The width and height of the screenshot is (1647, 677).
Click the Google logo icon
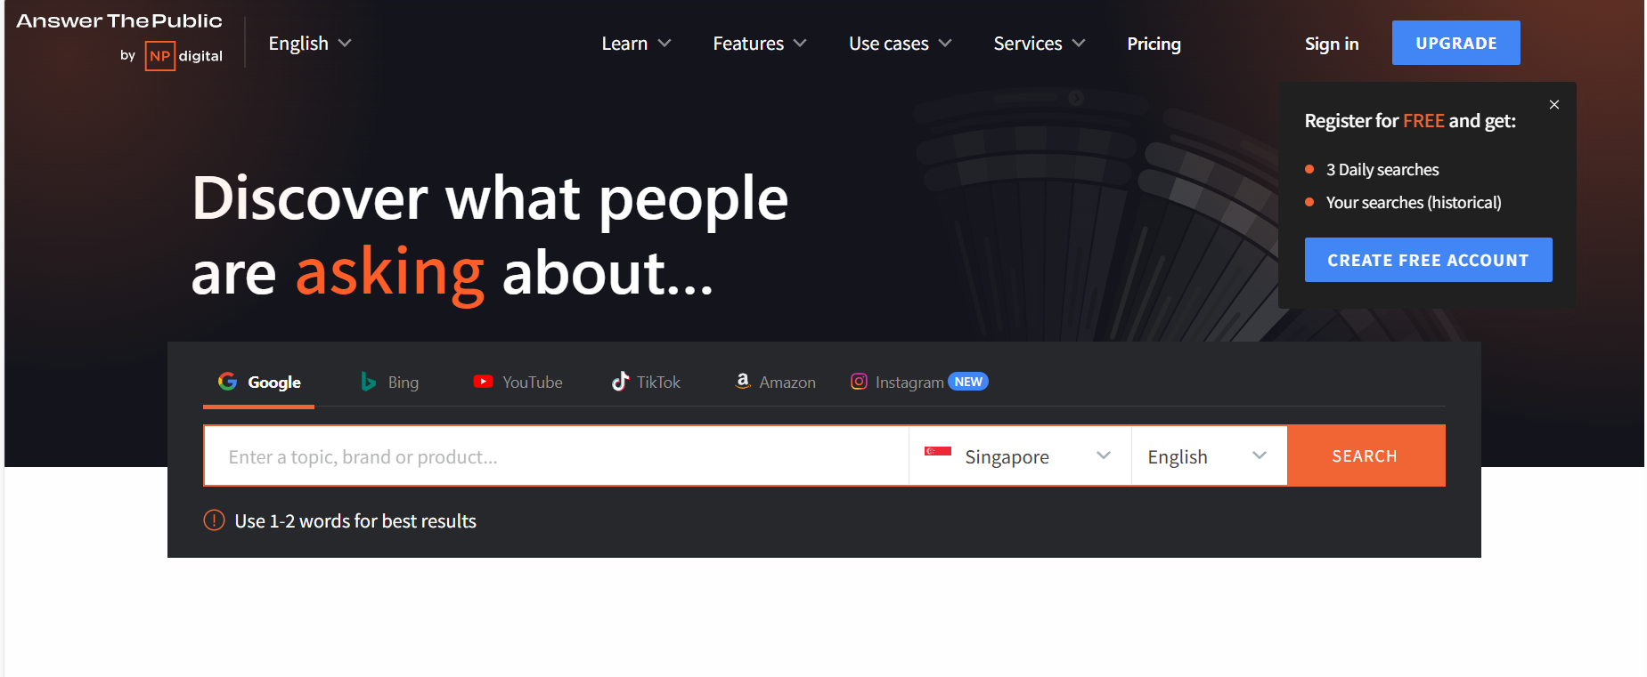[x=228, y=382]
